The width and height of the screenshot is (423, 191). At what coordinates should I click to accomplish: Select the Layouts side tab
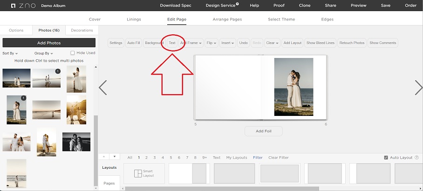pos(109,168)
